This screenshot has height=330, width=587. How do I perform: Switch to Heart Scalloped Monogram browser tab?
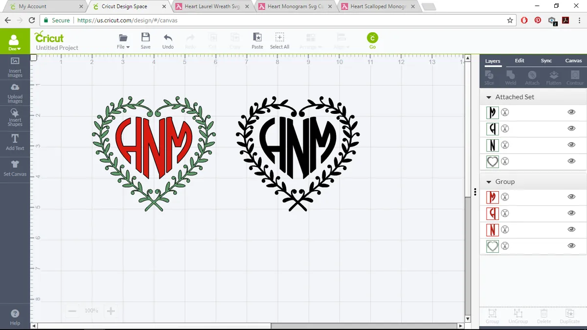tap(378, 6)
